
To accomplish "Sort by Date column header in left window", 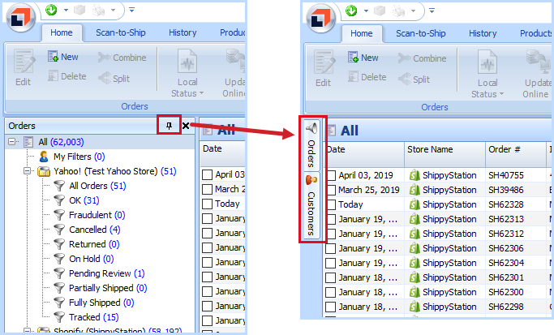I will click(222, 153).
